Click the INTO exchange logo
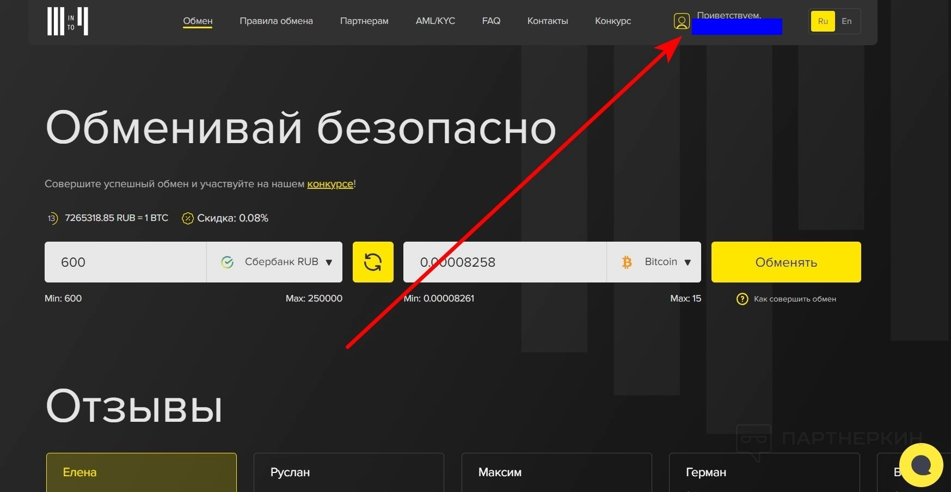Viewport: 951px width, 492px height. 68,21
